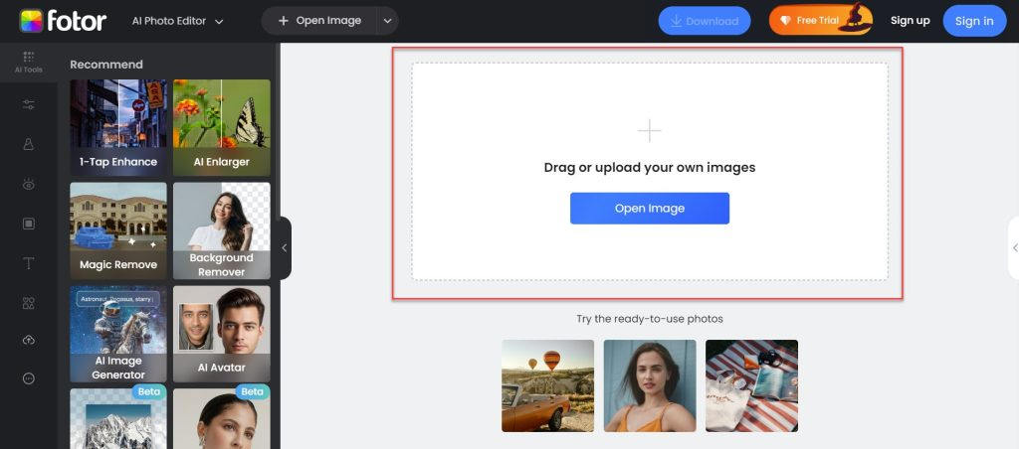Click the Download button
The height and width of the screenshot is (449, 1019).
point(705,21)
